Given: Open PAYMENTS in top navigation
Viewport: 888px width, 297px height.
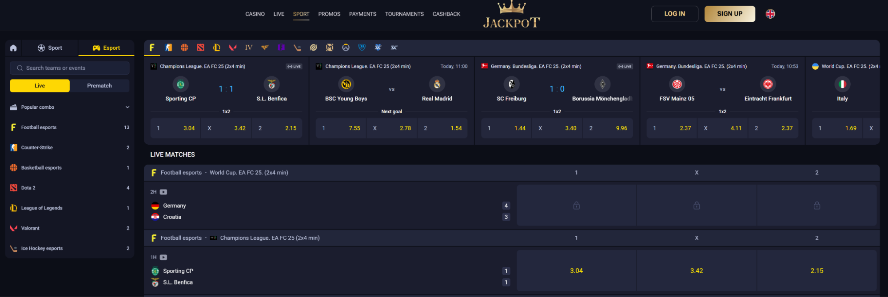Looking at the screenshot, I should 362,14.
